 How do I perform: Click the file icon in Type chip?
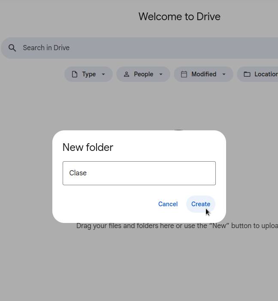75,74
